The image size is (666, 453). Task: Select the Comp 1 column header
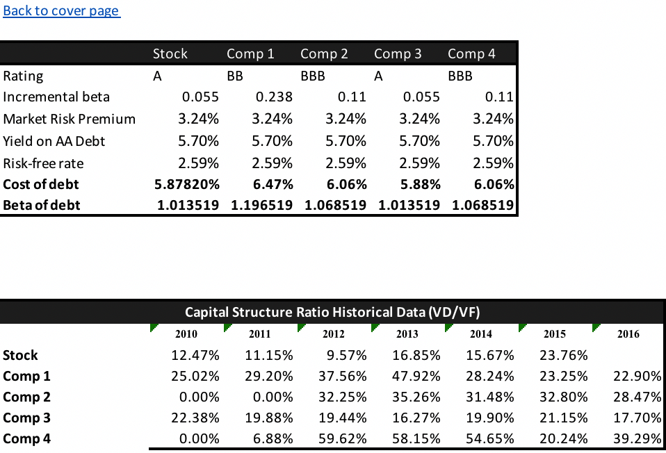[x=250, y=53]
